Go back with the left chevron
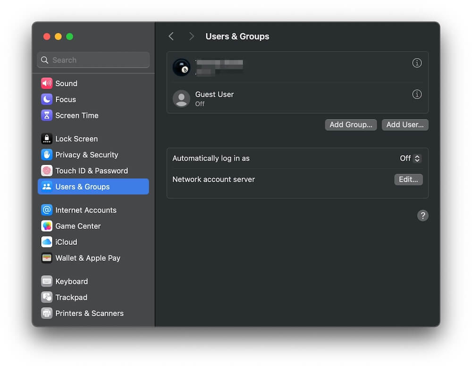472x369 pixels. coord(171,36)
